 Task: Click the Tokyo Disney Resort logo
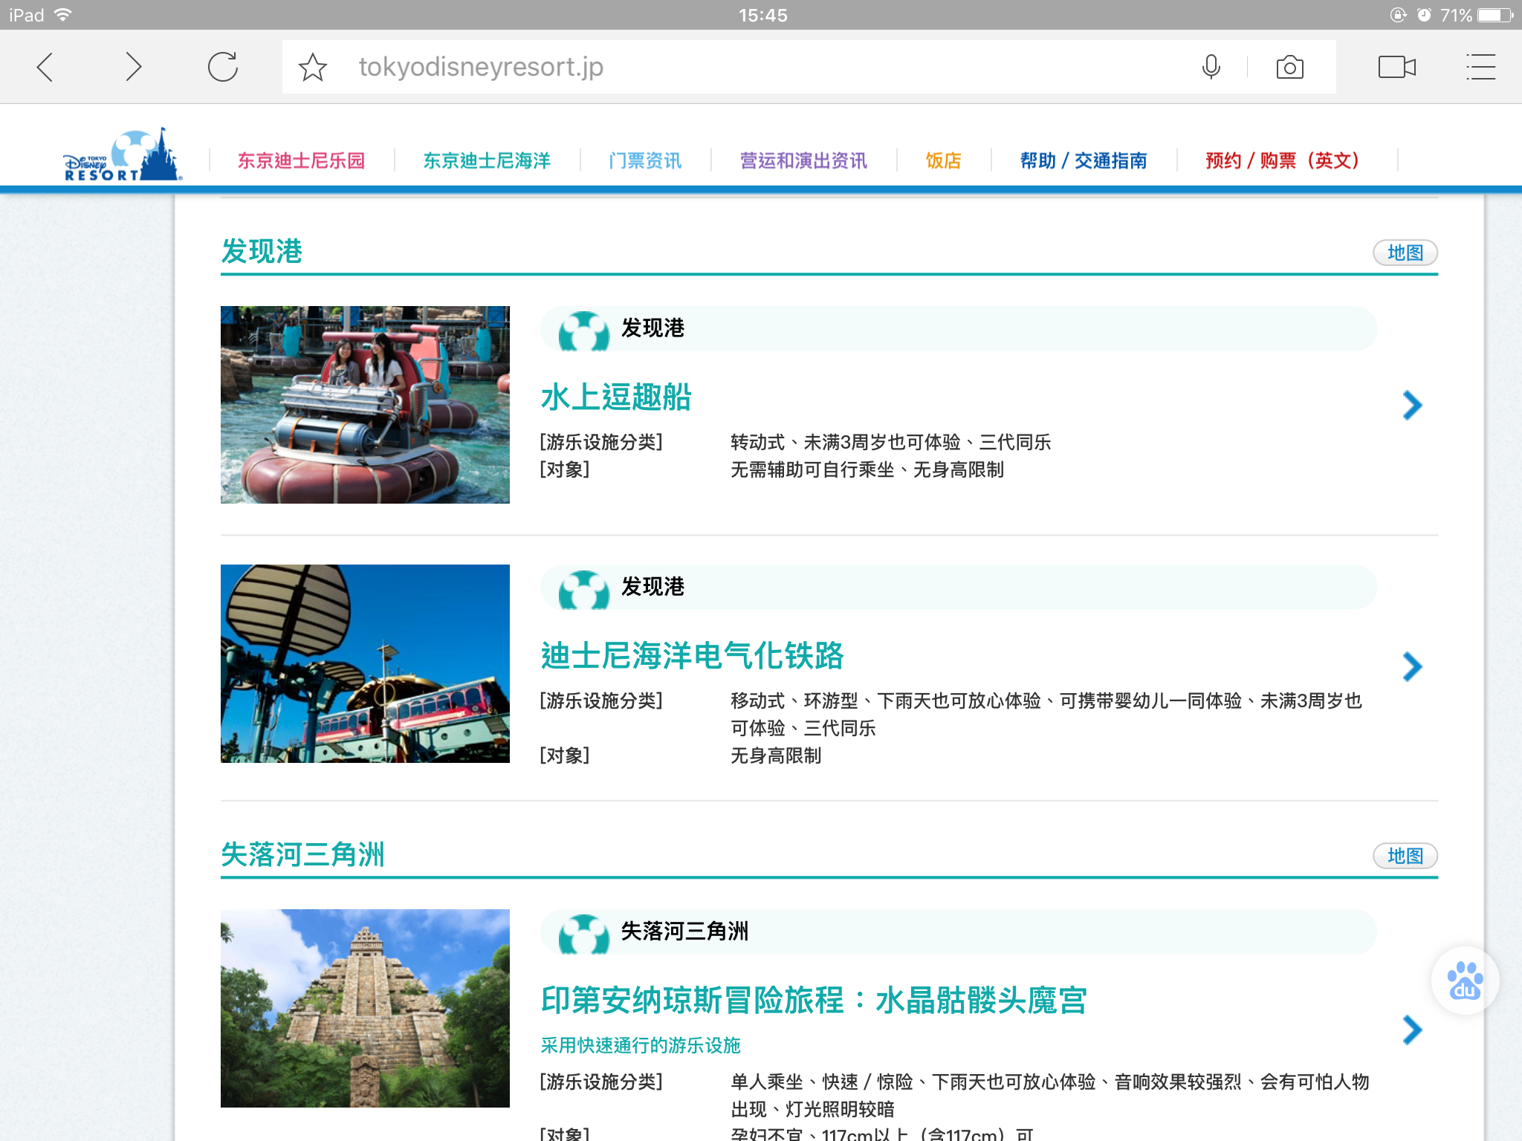122,155
